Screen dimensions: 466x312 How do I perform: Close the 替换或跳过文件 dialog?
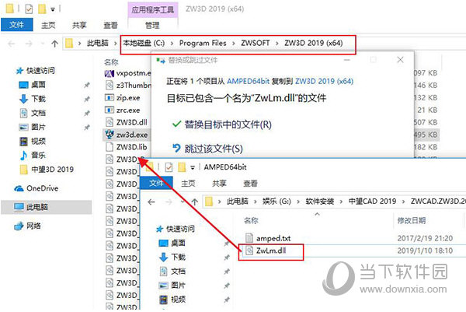tap(400, 60)
